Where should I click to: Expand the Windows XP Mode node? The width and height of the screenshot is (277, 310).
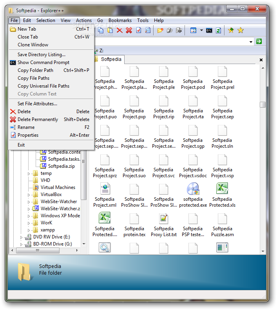click(x=29, y=216)
